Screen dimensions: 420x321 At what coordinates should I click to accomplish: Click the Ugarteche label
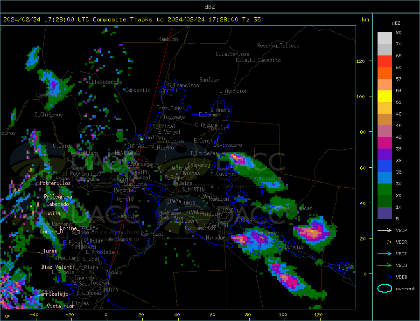click(x=126, y=216)
